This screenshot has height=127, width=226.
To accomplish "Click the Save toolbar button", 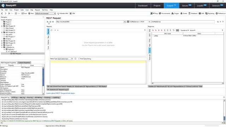I will point(24,13).
